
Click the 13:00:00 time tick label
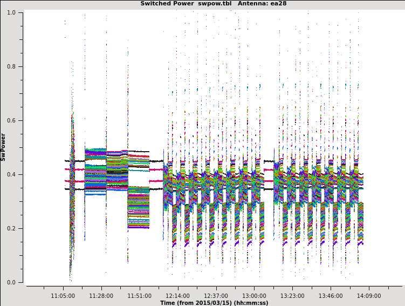(x=254, y=296)
